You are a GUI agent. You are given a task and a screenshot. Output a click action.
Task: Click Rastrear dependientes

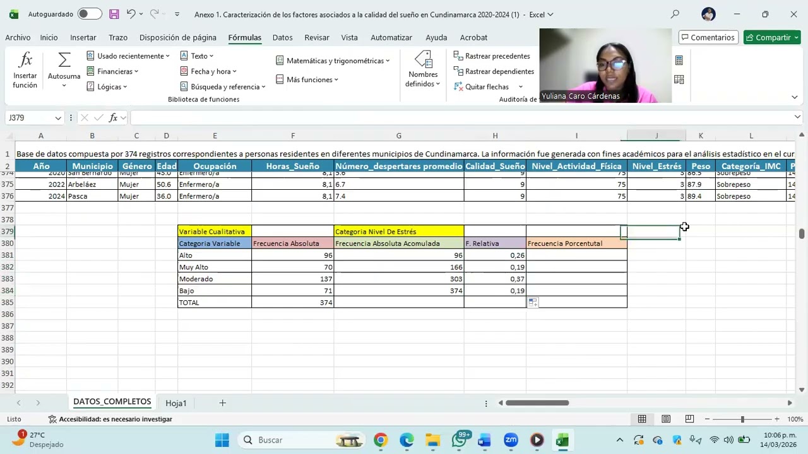pyautogui.click(x=494, y=71)
